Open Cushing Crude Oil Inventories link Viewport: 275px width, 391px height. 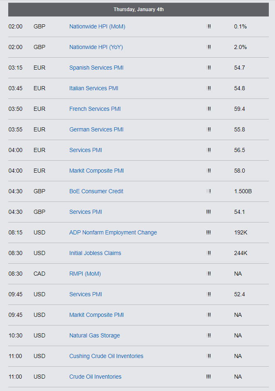[x=106, y=356]
